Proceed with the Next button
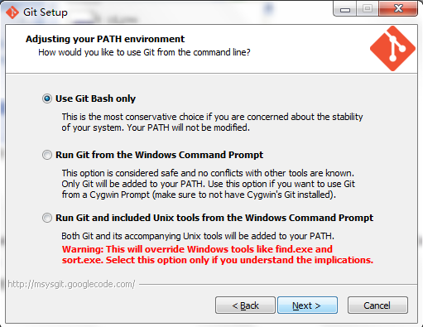Screen dimensions: 423x327 (307, 305)
